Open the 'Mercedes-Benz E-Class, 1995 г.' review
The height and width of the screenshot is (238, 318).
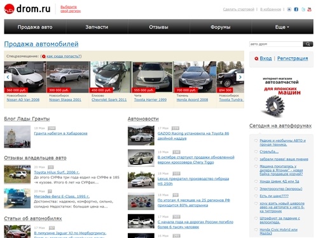click(62, 196)
